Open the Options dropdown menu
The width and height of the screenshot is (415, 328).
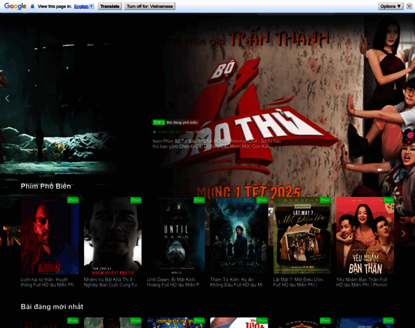point(390,7)
